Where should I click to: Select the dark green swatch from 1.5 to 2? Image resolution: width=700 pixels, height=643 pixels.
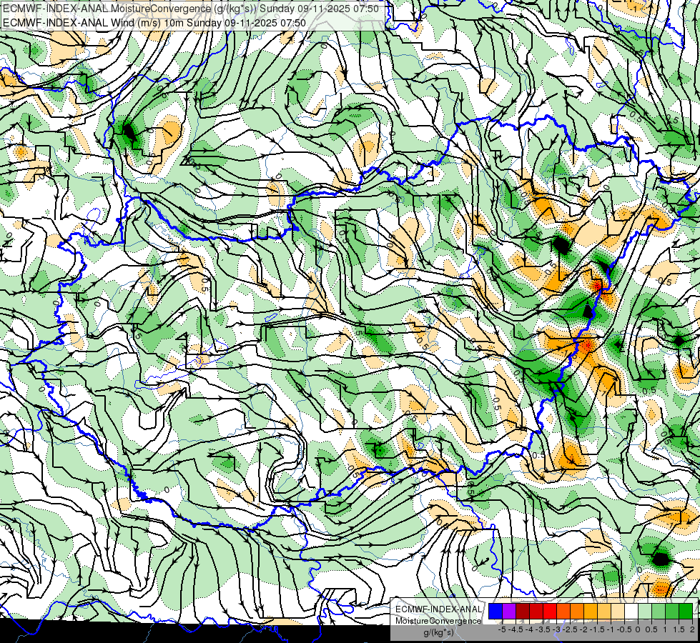click(x=686, y=612)
